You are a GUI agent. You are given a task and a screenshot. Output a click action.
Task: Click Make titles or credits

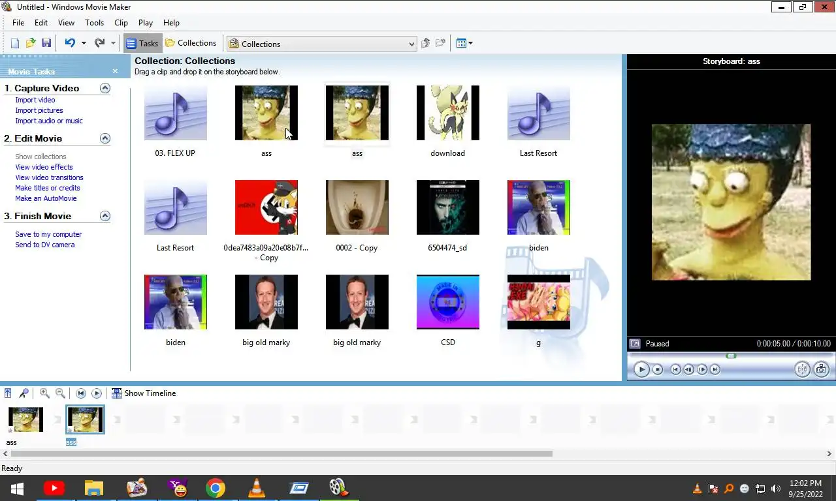pos(48,188)
